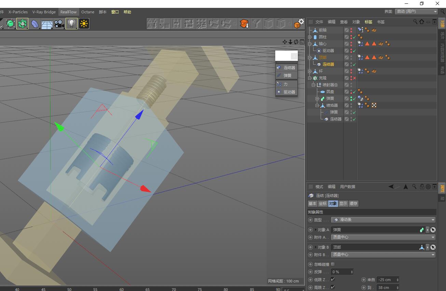Select the blue deformer tool
This screenshot has height=291, width=446.
coord(35,24)
